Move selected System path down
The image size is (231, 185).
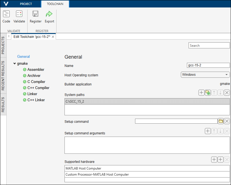click(x=221, y=93)
